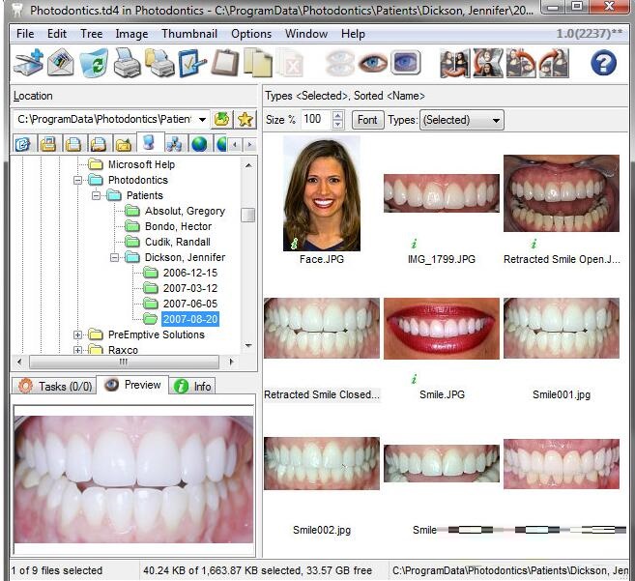Click the faded double-eye toolbar icon
This screenshot has width=635, height=581.
340,63
